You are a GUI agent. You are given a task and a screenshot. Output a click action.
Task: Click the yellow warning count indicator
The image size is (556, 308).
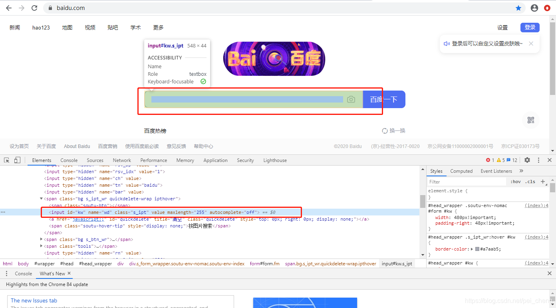pos(501,160)
